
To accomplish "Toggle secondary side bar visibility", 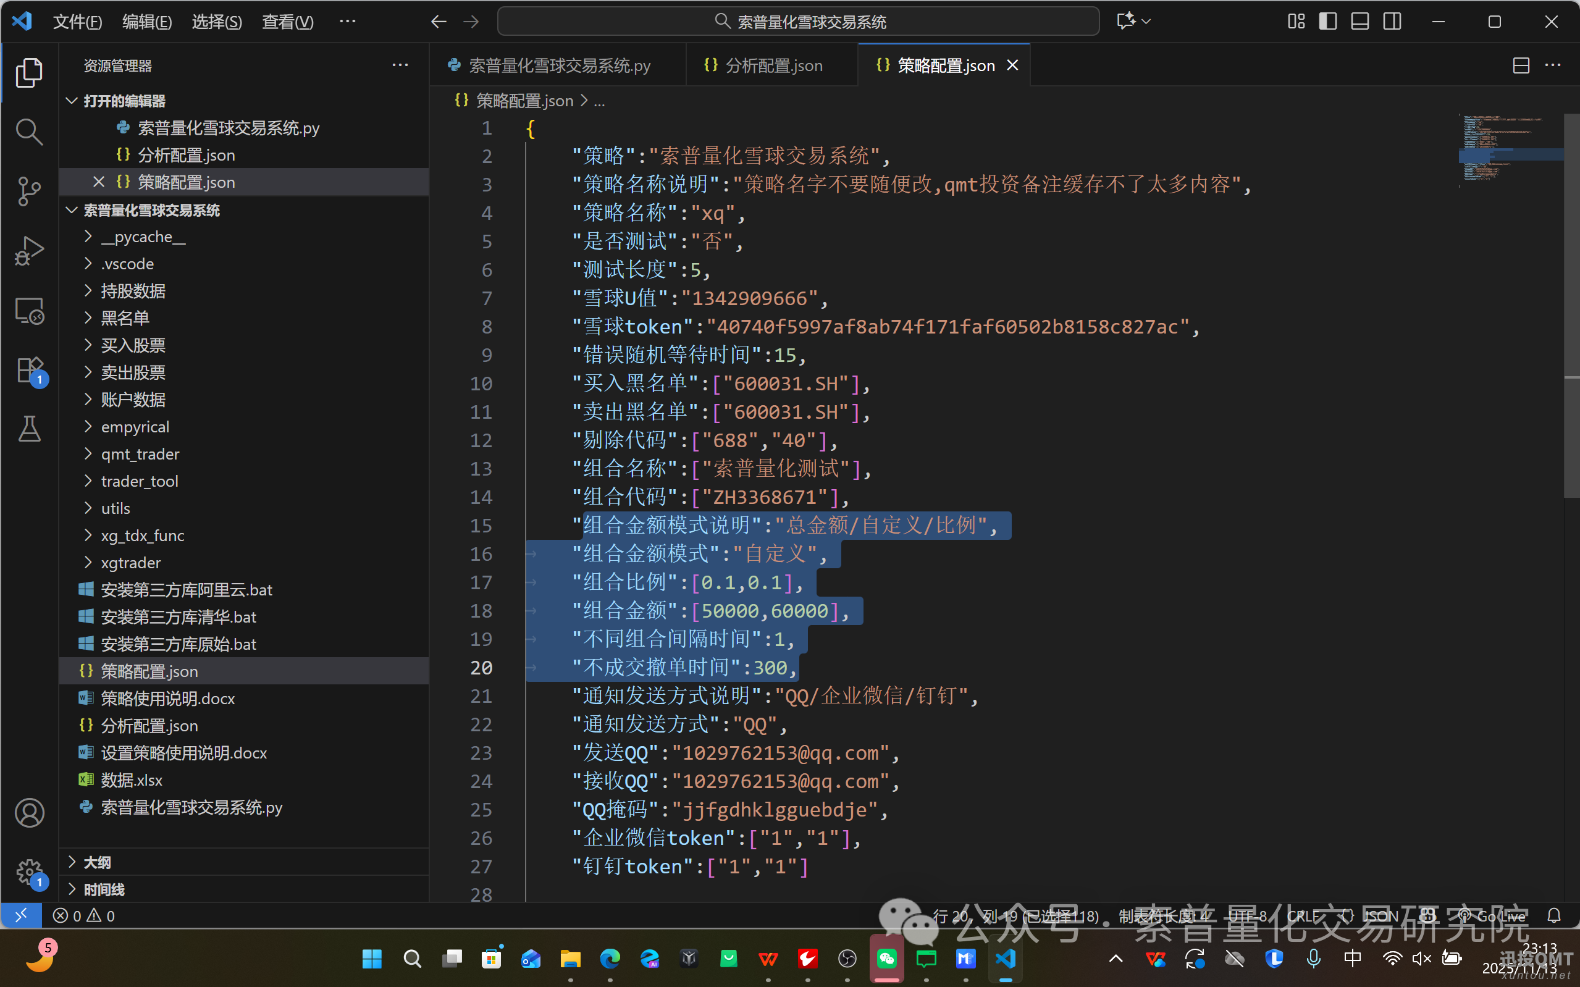I will pos(1392,22).
